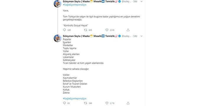
Task: Expand the second tweet's chevron options menu
Action: coord(142,36)
